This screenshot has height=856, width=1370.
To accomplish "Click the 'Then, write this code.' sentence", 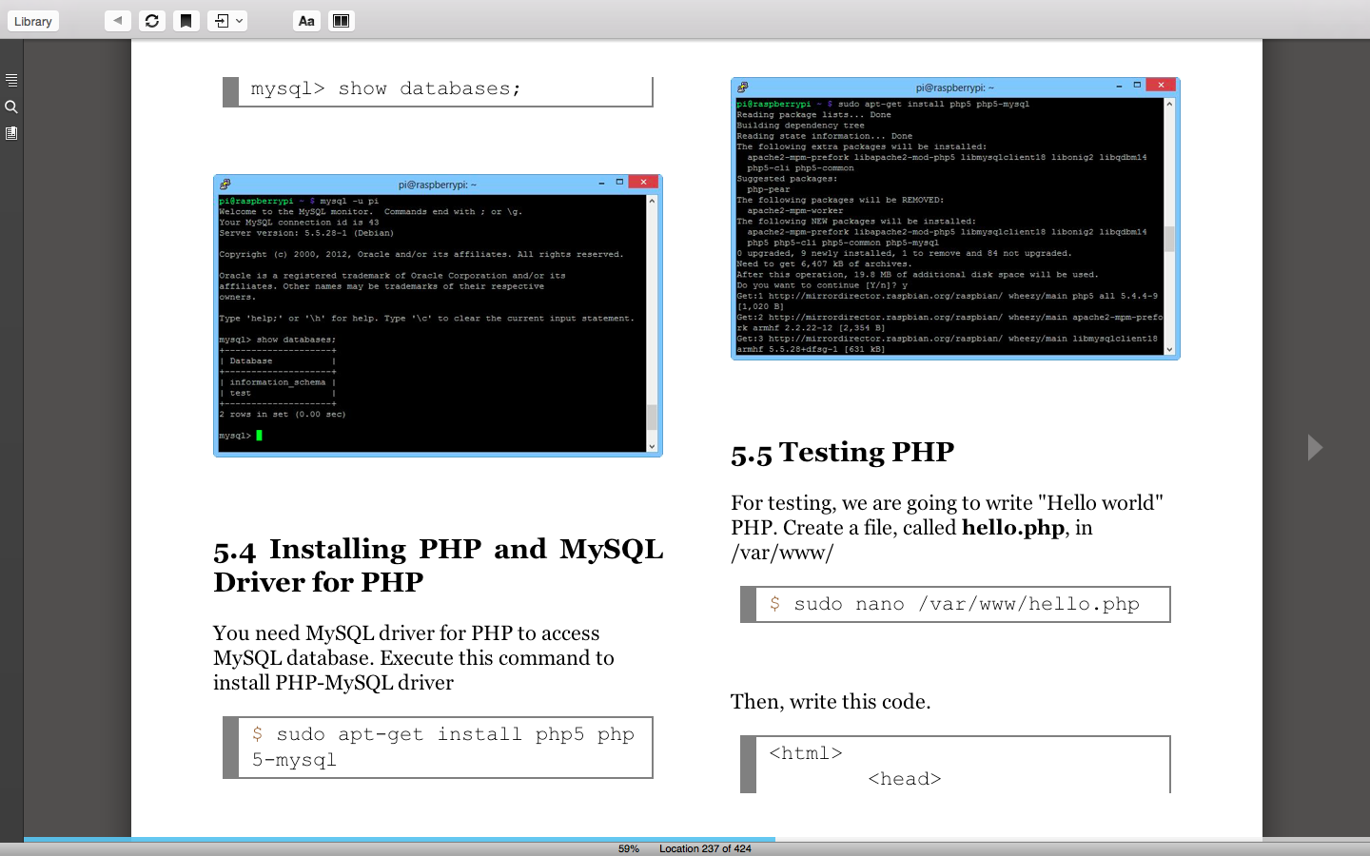I will [x=831, y=702].
